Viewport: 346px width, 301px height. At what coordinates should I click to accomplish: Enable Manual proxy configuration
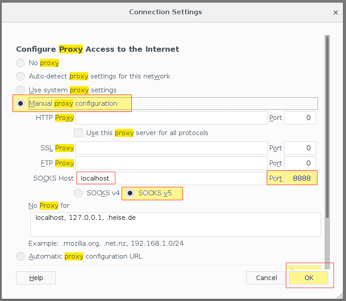click(x=20, y=103)
